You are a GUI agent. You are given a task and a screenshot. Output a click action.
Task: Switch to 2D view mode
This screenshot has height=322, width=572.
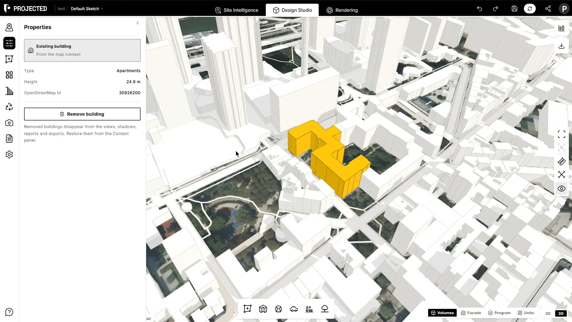(548, 313)
